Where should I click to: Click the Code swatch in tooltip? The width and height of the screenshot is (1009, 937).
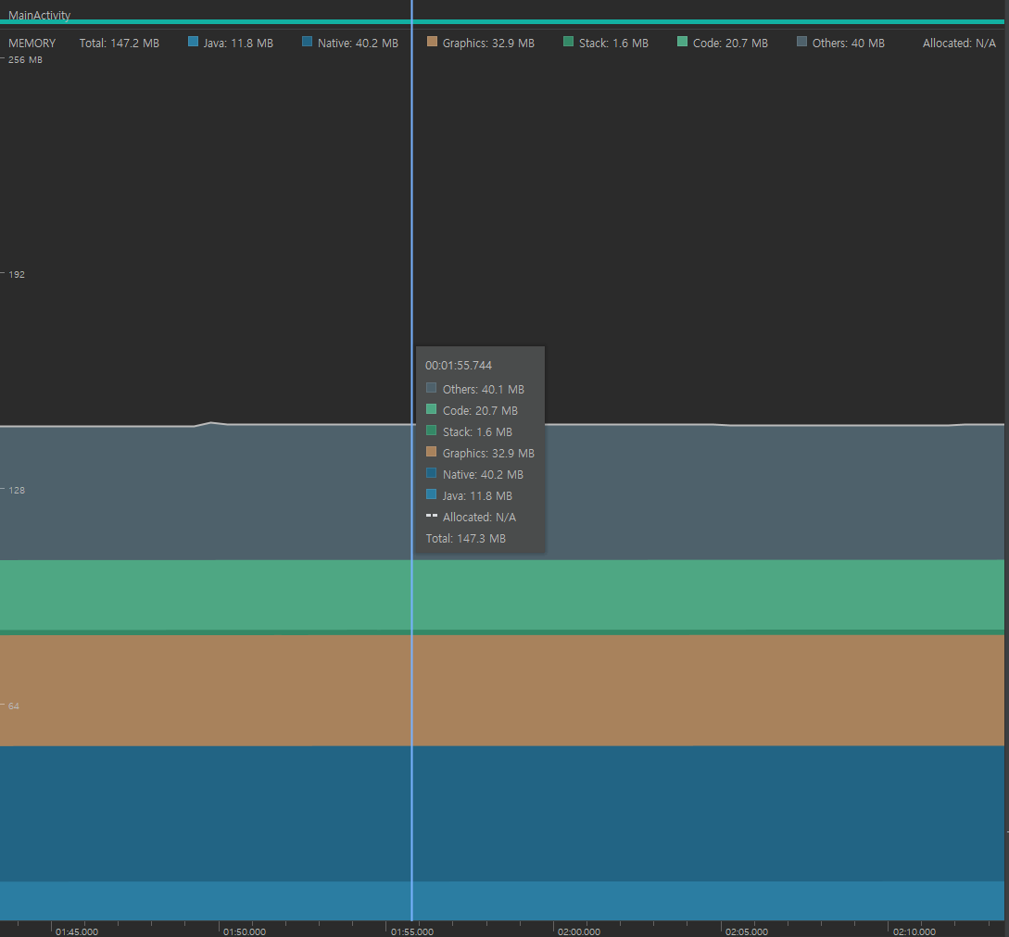(431, 409)
